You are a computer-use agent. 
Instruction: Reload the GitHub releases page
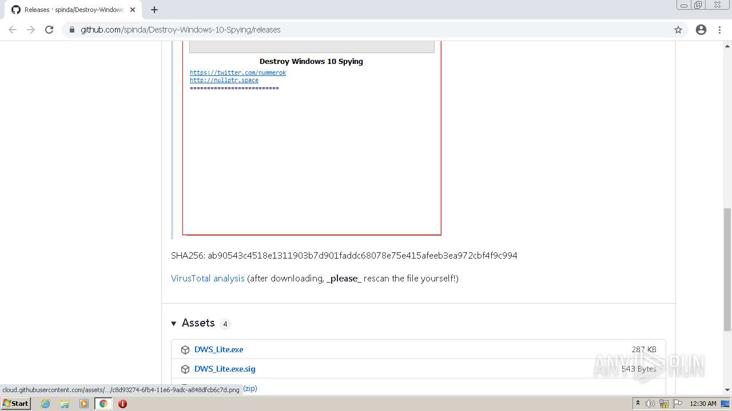click(49, 30)
